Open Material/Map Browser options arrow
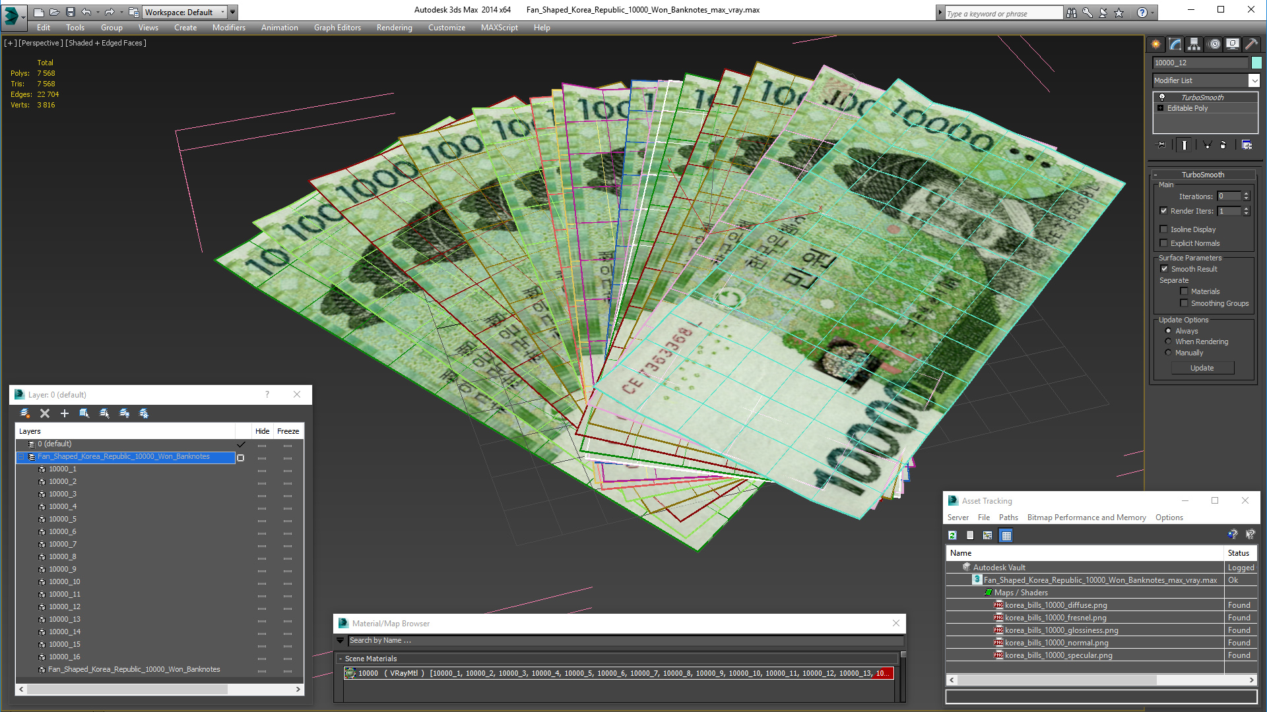The image size is (1267, 712). [341, 641]
